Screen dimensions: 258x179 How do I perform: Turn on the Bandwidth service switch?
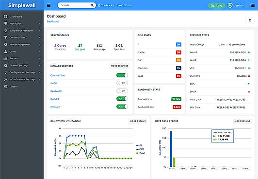(x=122, y=91)
